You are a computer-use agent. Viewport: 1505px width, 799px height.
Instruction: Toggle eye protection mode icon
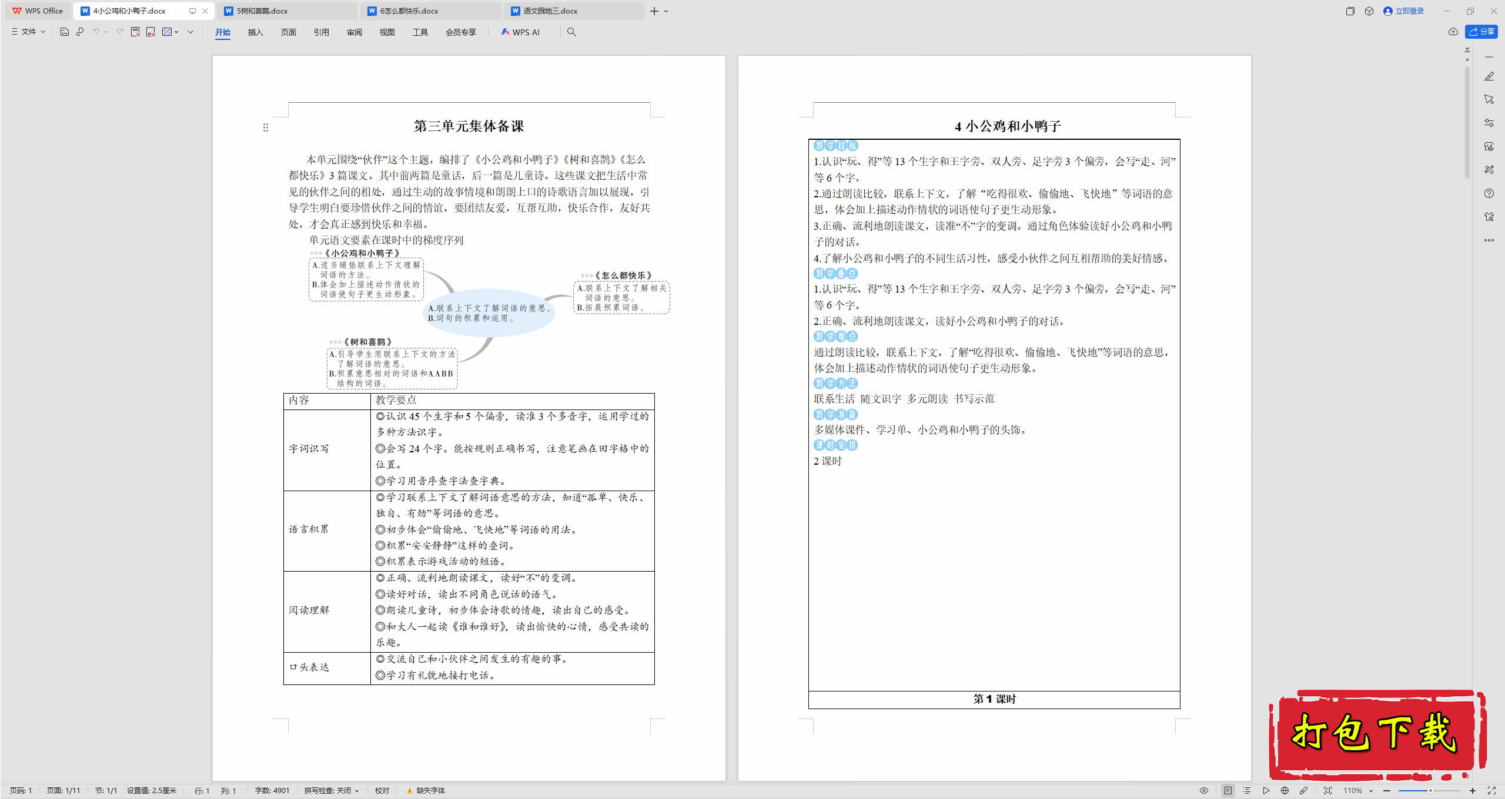[1203, 790]
